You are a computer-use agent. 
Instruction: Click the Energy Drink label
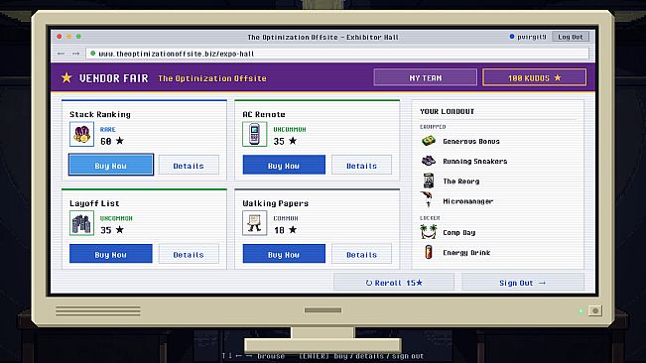tap(466, 252)
